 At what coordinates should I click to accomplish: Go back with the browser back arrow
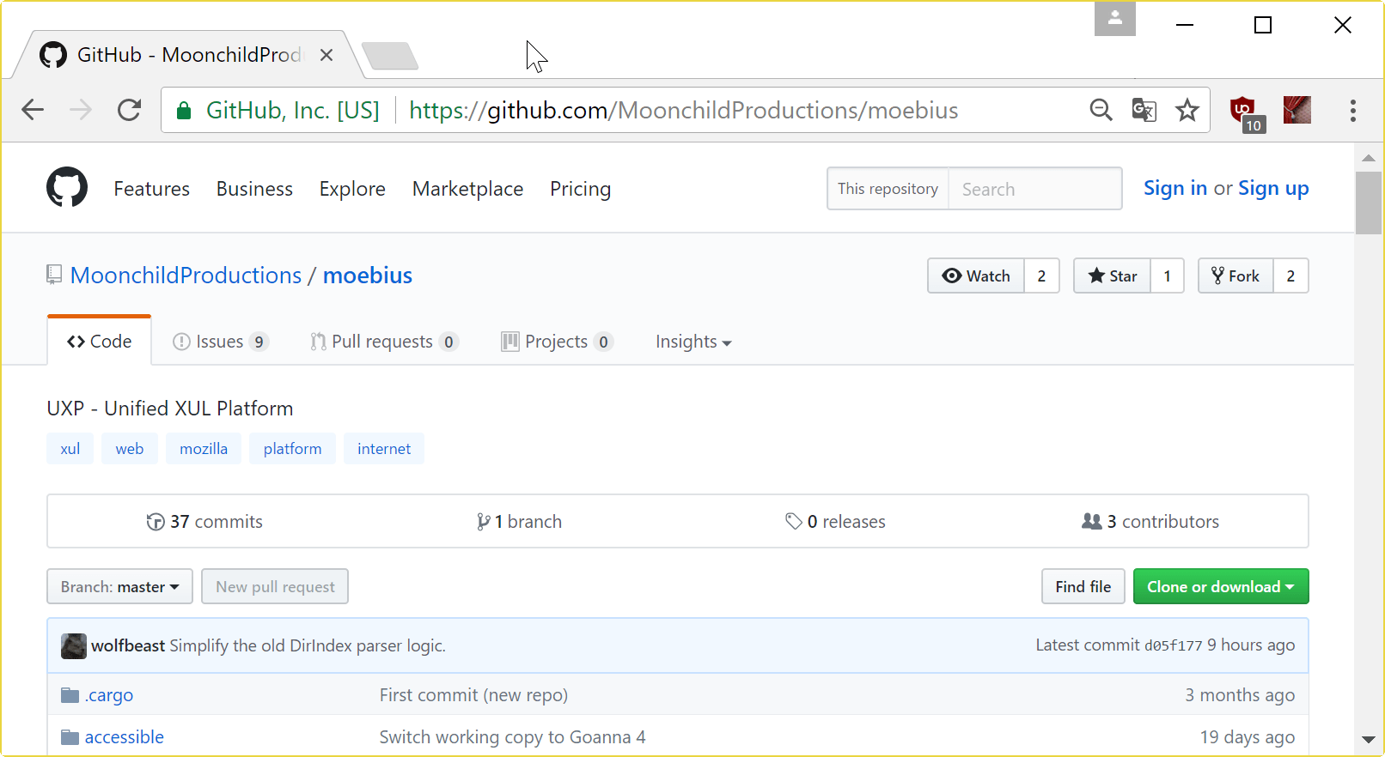click(x=33, y=110)
